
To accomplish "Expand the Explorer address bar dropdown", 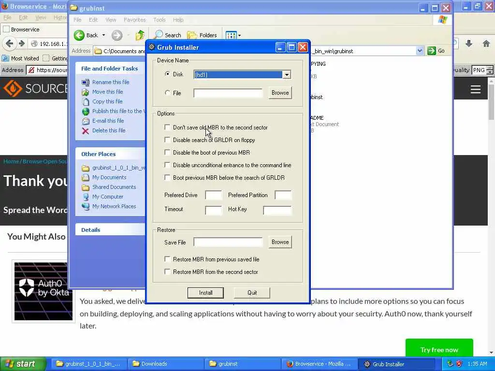I will point(420,51).
